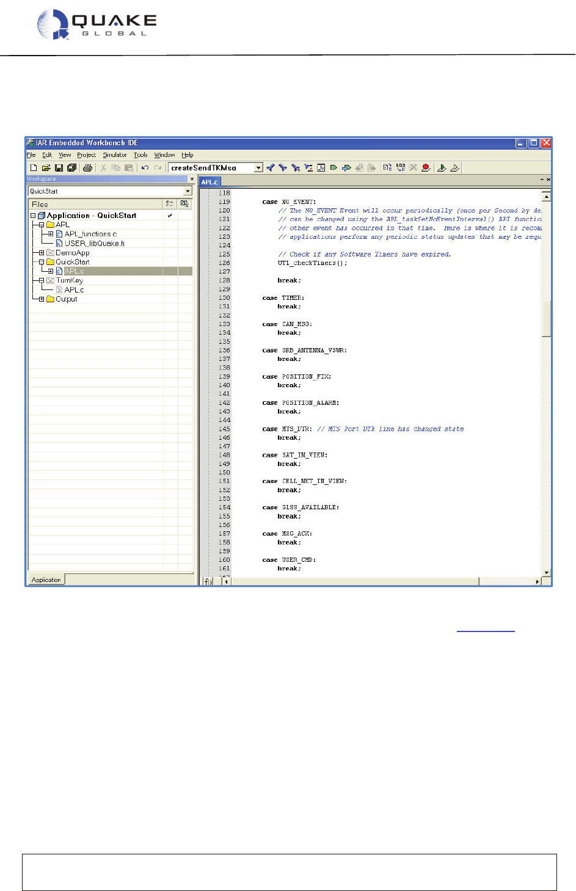Click the Go To line icon
576x891 pixels.
321,167
